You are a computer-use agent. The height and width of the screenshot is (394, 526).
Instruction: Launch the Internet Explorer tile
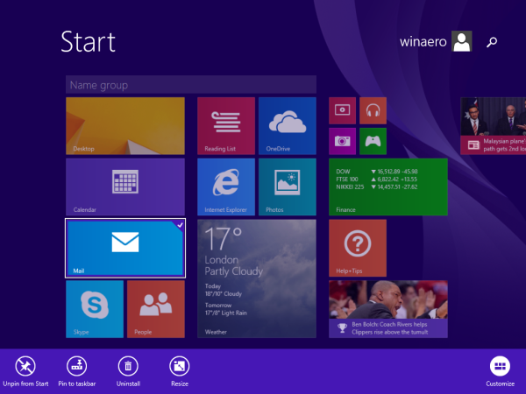(226, 187)
